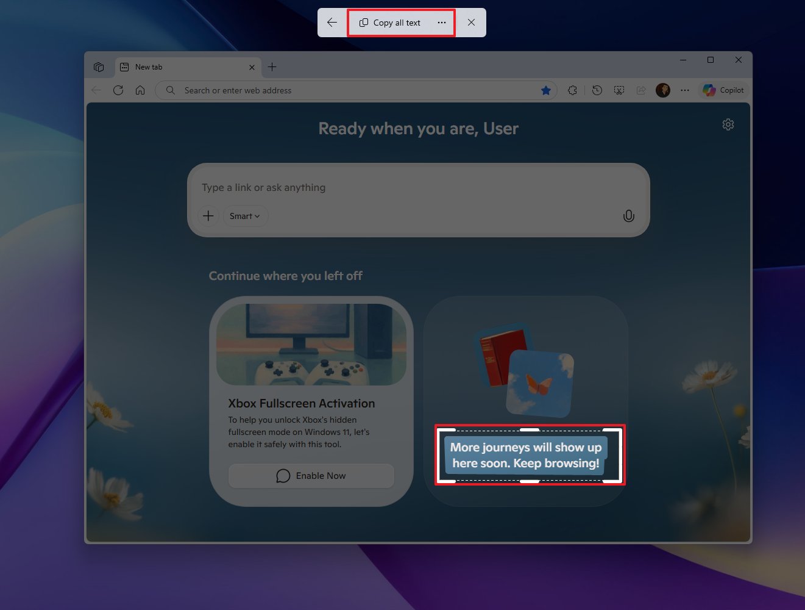Open the browser Settings and more menu
This screenshot has width=805, height=610.
click(x=685, y=90)
